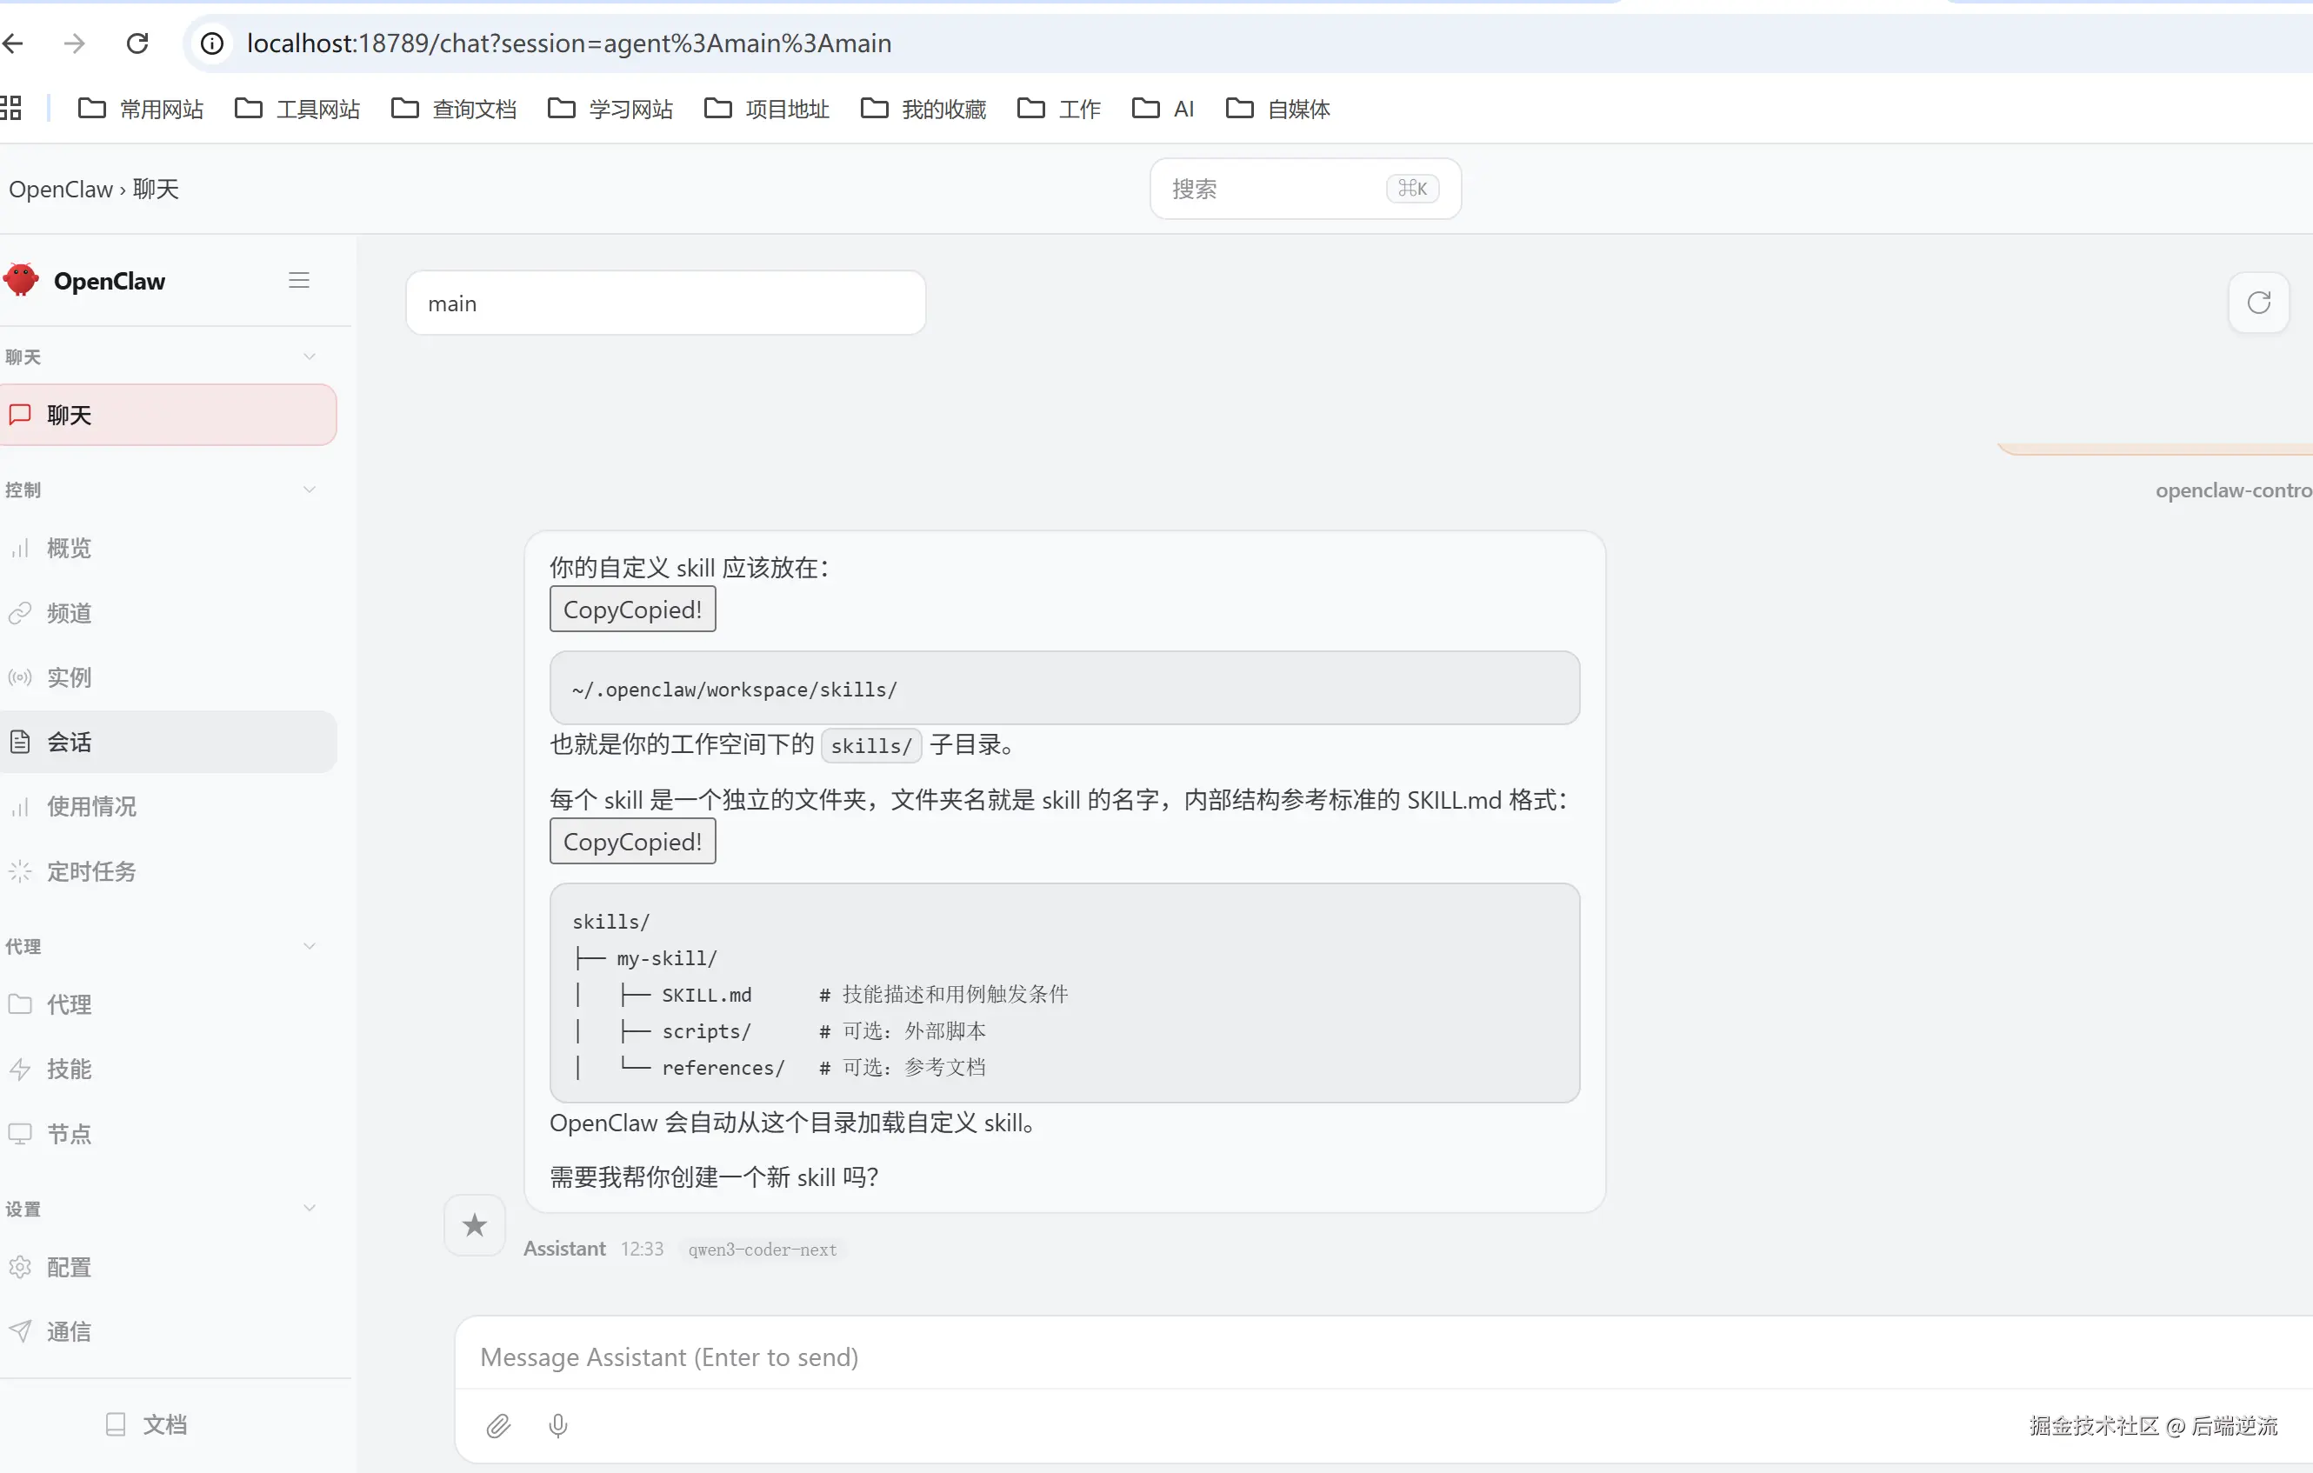This screenshot has height=1473, width=2313.
Task: Click the star icon beside assistant message
Action: [475, 1224]
